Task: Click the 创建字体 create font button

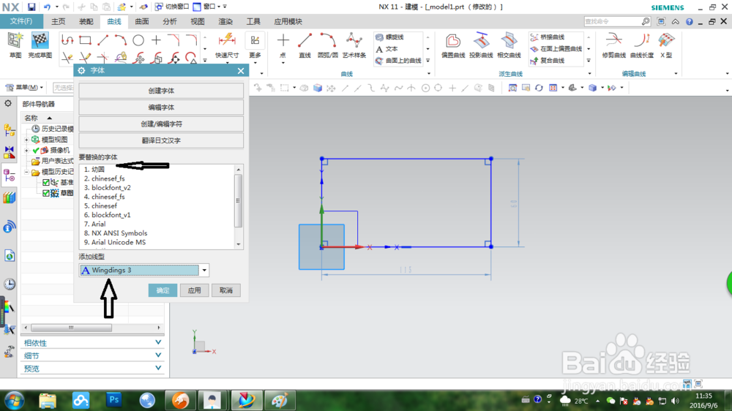Action: pos(161,91)
